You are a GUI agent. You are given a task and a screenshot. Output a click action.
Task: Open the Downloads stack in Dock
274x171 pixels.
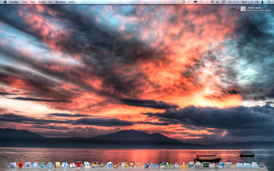[x=254, y=165]
